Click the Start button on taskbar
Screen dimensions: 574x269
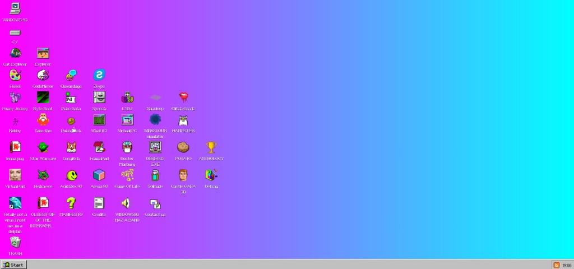[x=13, y=265]
